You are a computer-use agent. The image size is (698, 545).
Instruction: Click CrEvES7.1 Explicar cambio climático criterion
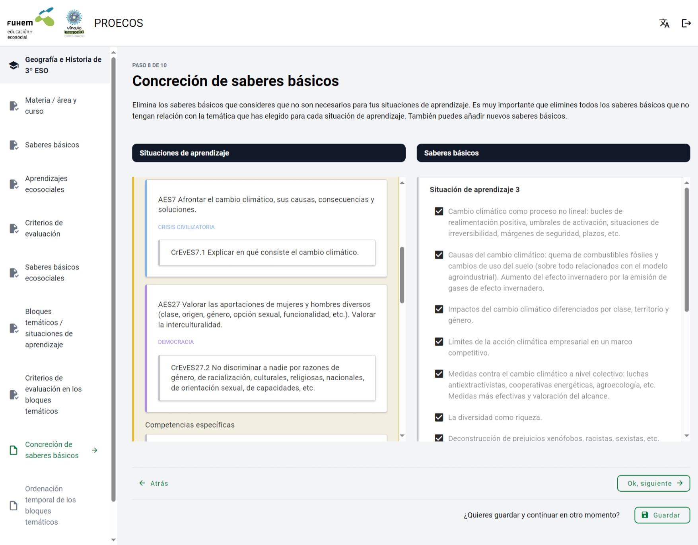tap(267, 253)
